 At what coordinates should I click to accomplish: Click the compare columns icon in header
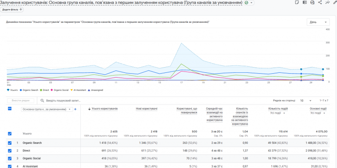coord(305,2)
